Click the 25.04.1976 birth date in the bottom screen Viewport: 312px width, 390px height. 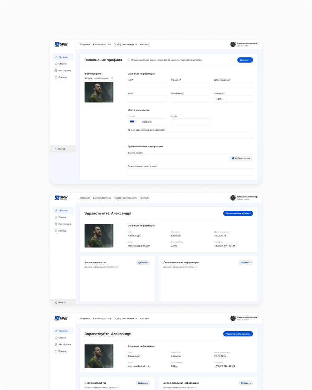click(x=220, y=356)
